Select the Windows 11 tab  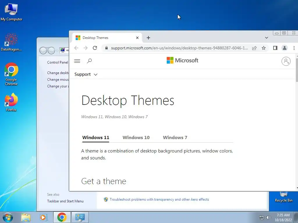click(x=96, y=137)
